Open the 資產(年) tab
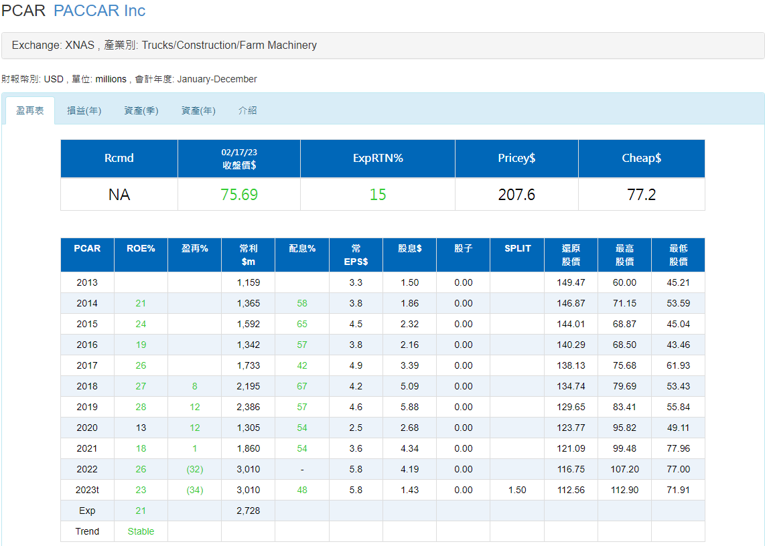The height and width of the screenshot is (546, 765). pyautogui.click(x=198, y=110)
